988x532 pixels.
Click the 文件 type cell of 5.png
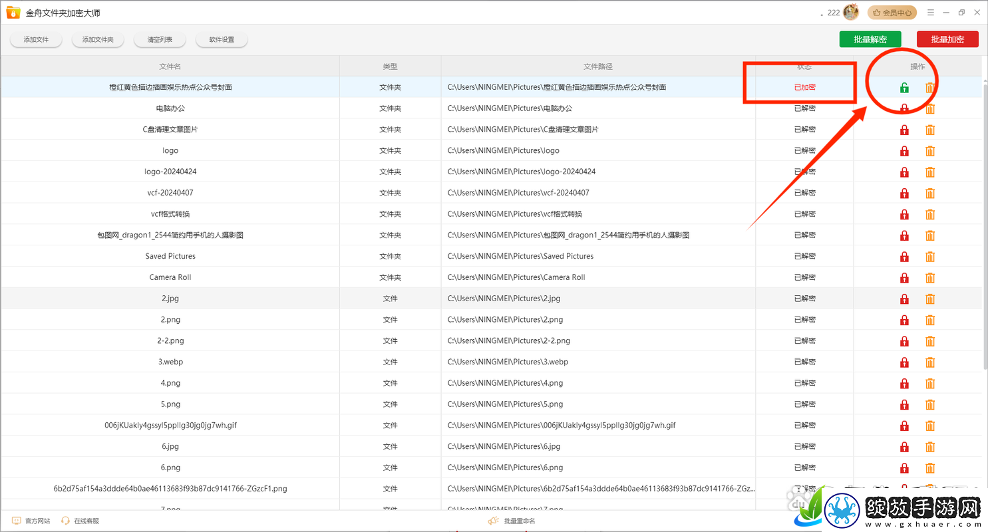click(390, 404)
